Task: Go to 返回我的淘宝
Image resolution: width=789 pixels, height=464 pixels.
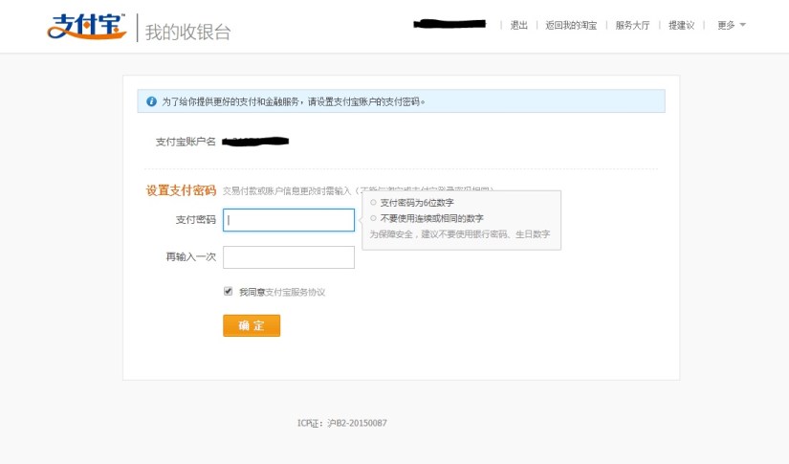Action: [571, 25]
